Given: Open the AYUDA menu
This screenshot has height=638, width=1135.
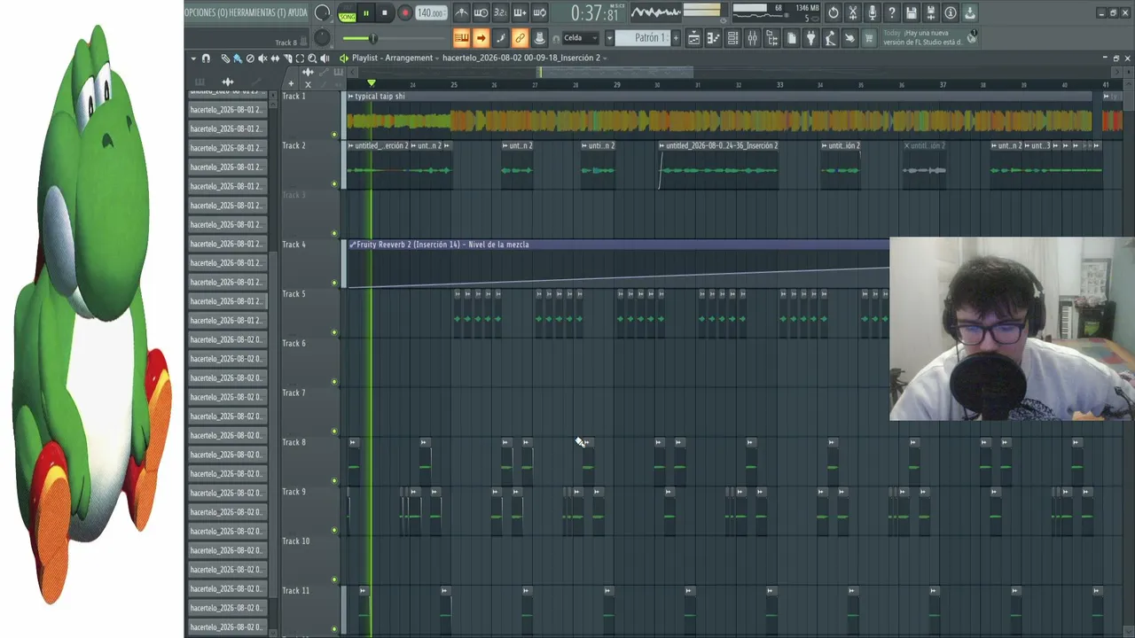Looking at the screenshot, I should coord(299,12).
